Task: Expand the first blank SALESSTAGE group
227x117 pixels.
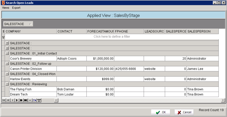Action: click(7, 43)
